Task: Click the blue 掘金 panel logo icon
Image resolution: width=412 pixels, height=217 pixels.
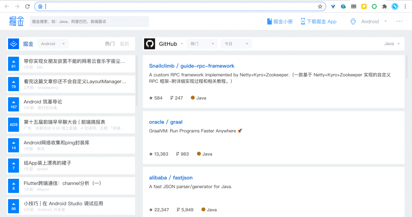Action: click(x=13, y=44)
